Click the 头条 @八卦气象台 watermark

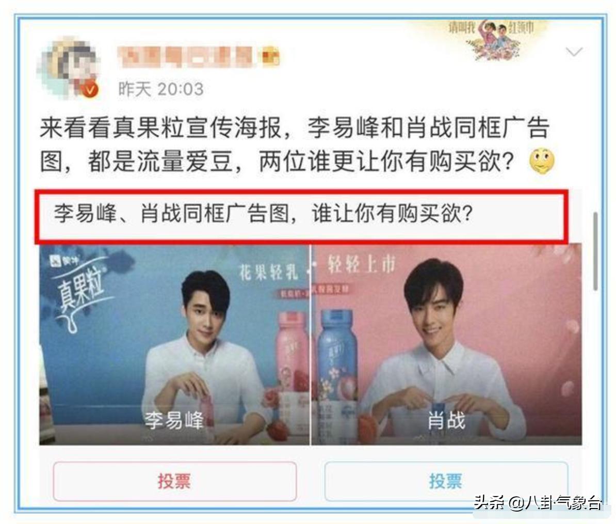click(x=538, y=502)
